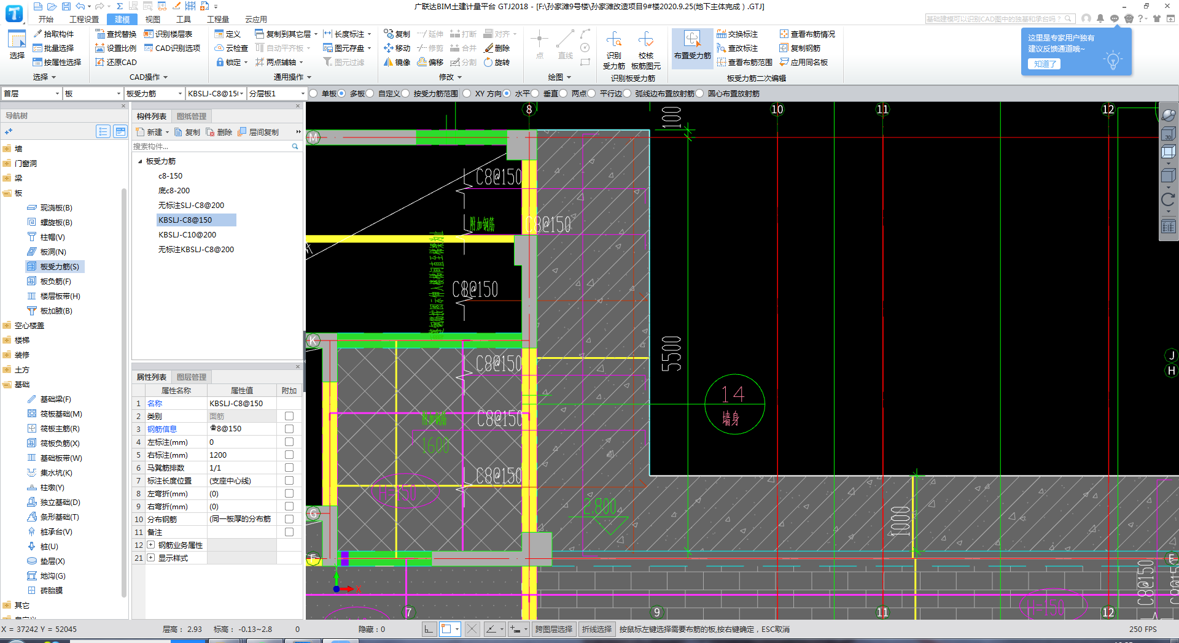Viewport: 1179px width, 643px height.
Task: Click 层间复制 inter-floor copy button
Action: pyautogui.click(x=259, y=132)
